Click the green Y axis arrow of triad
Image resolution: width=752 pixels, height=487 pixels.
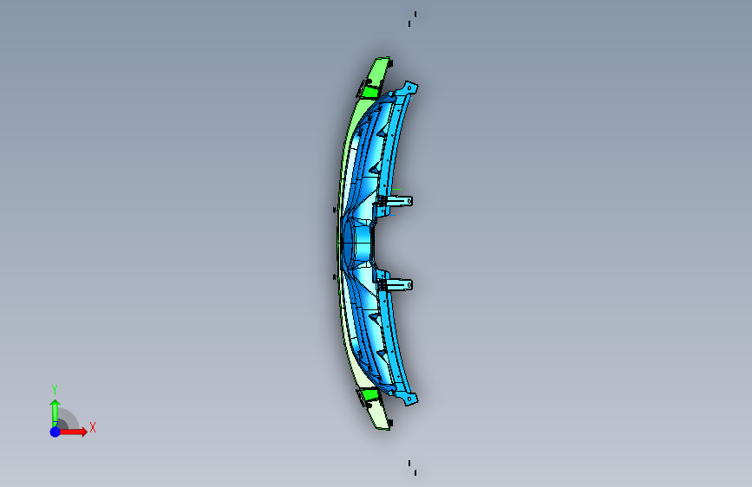pyautogui.click(x=56, y=412)
